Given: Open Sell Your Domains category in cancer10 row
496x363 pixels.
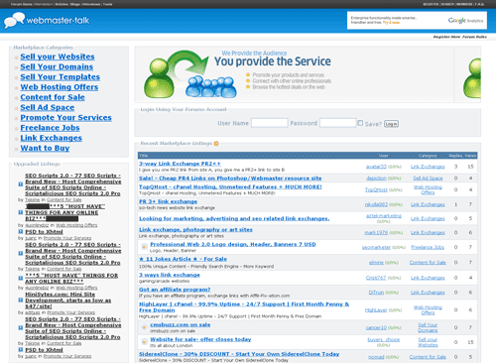Looking at the screenshot, I should tap(428, 327).
